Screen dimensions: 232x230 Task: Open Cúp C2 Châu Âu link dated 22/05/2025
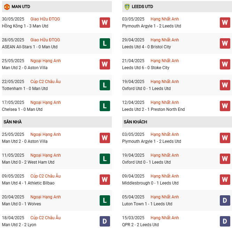(45, 82)
